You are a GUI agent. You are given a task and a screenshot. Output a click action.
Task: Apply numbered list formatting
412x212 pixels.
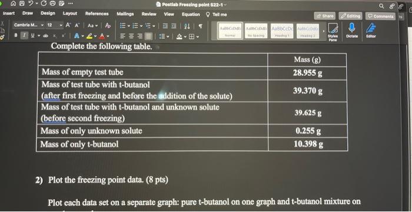tap(135, 26)
